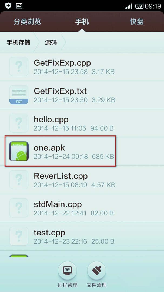Screen dimensions: 164x292
Task: Tap the unknown-type icon beside GetFixExp.cpp
Action: click(19, 66)
